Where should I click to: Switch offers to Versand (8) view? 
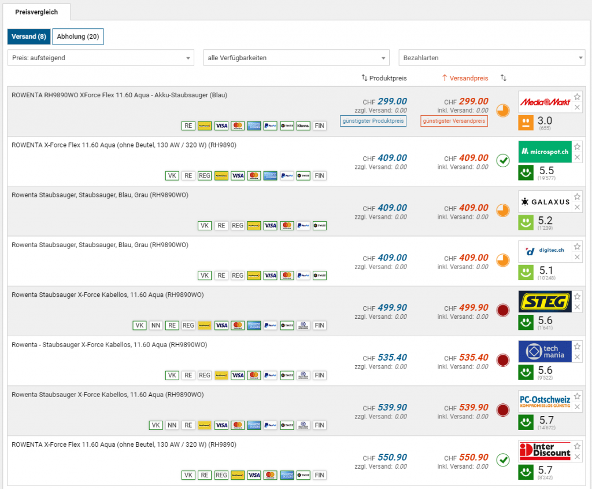tap(29, 37)
